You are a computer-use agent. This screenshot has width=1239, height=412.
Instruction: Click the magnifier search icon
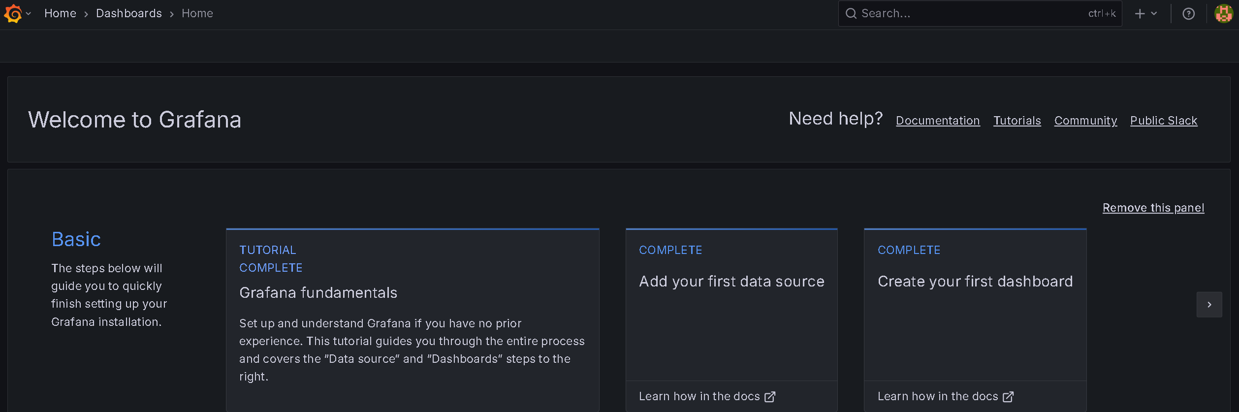[x=851, y=13]
